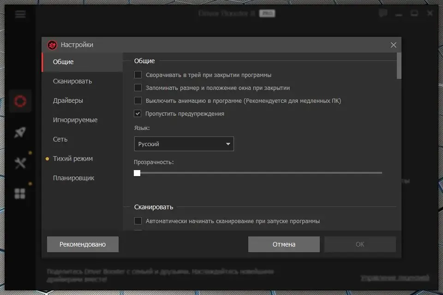The height and width of the screenshot is (295, 443).
Task: Select the red scan circle sidebar icon
Action: (x=20, y=101)
